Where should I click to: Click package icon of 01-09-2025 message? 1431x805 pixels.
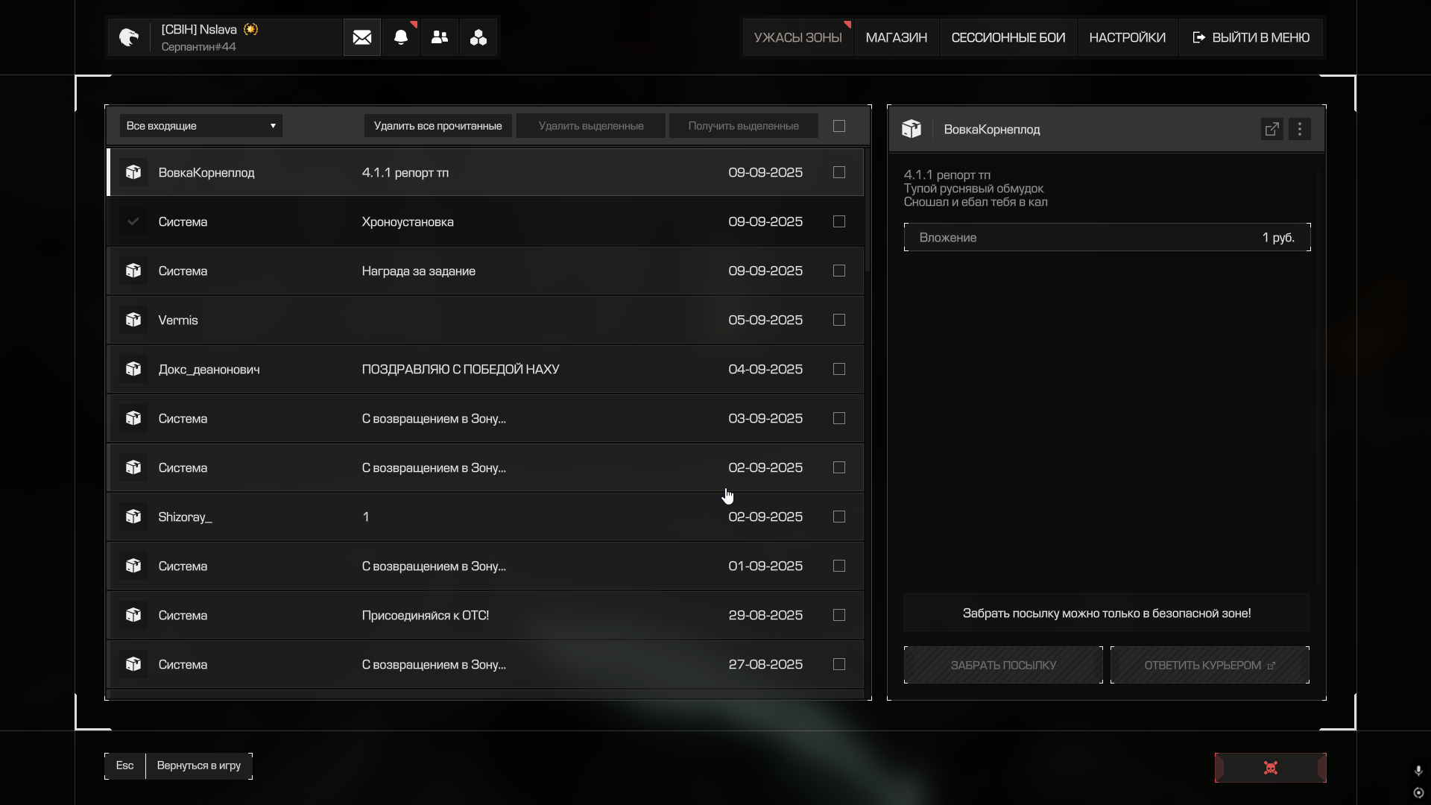[x=133, y=566]
